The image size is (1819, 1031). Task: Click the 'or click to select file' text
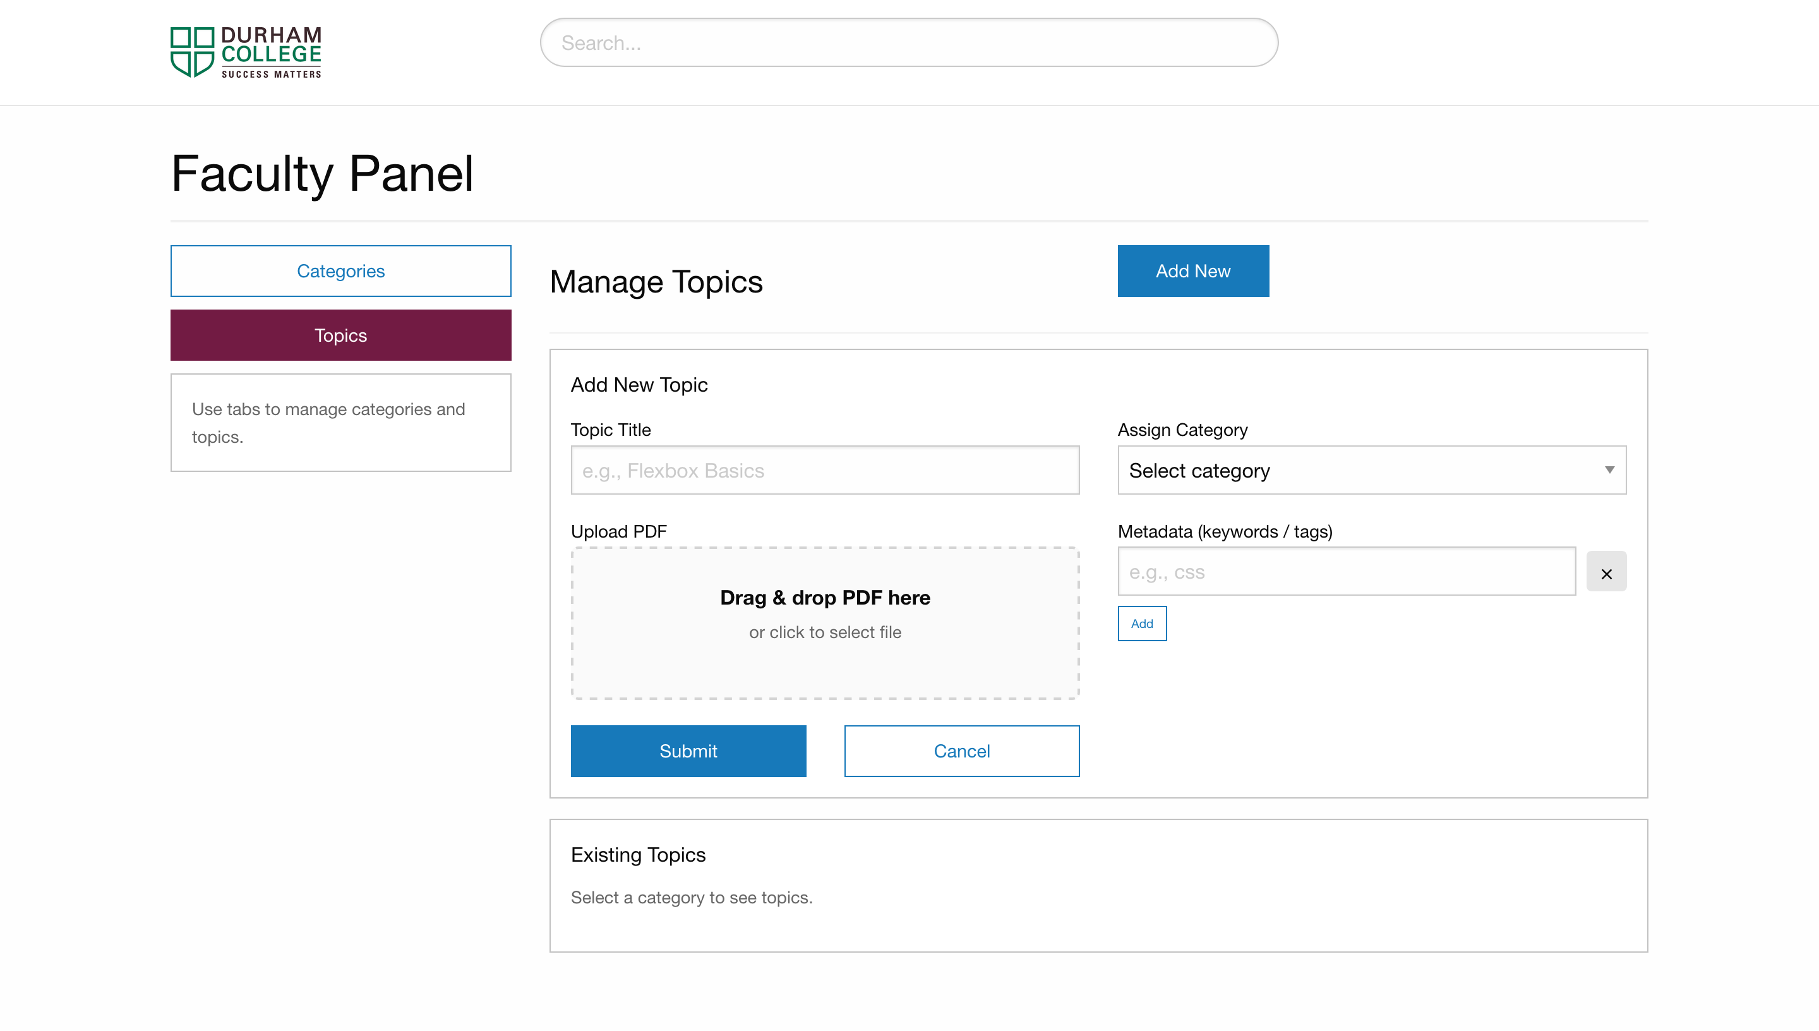pos(825,632)
